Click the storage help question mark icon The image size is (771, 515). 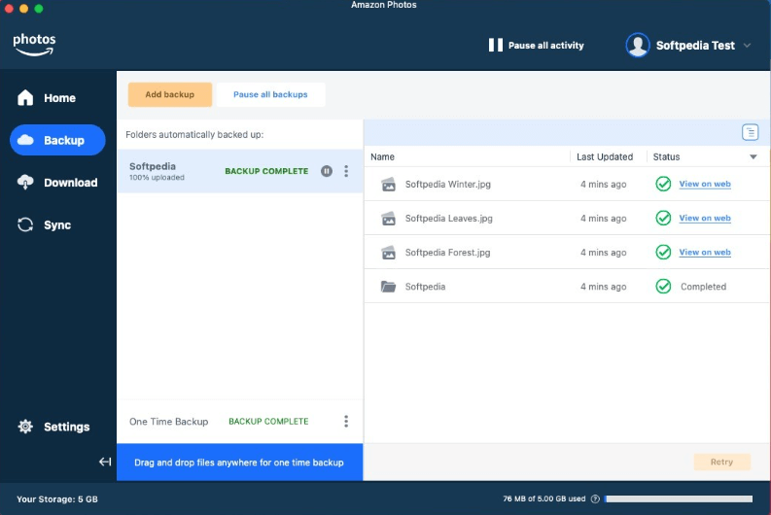click(x=595, y=498)
